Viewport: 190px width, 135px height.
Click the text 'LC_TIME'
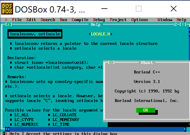61,124
